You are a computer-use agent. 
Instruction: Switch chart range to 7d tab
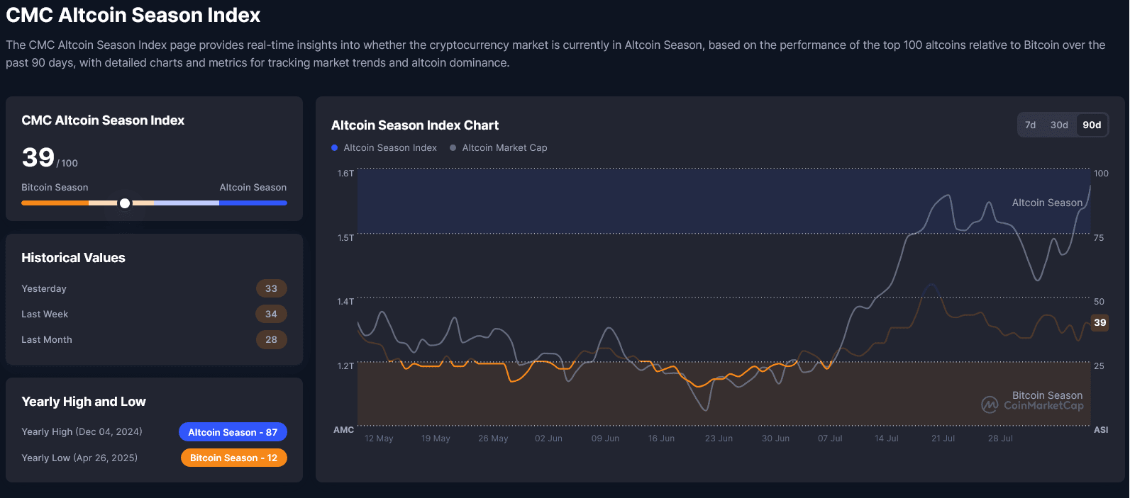[x=1030, y=125]
